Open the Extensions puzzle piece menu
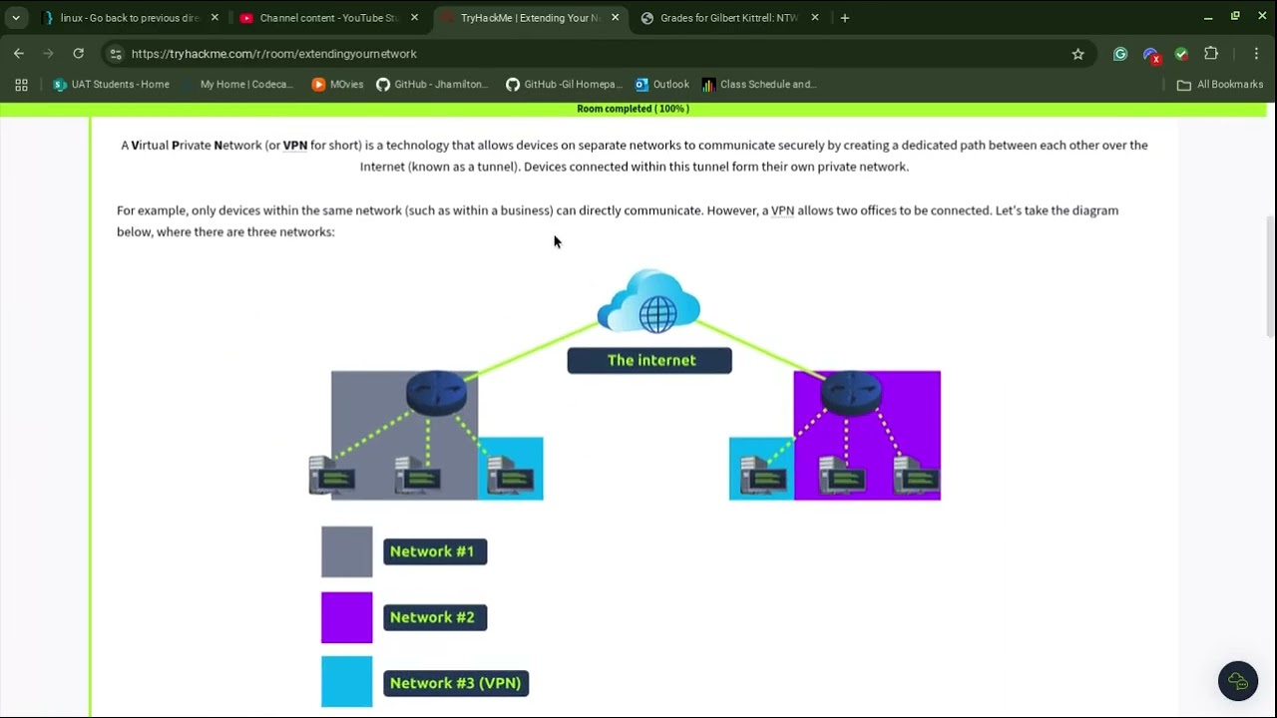Image resolution: width=1277 pixels, height=718 pixels. pyautogui.click(x=1211, y=54)
